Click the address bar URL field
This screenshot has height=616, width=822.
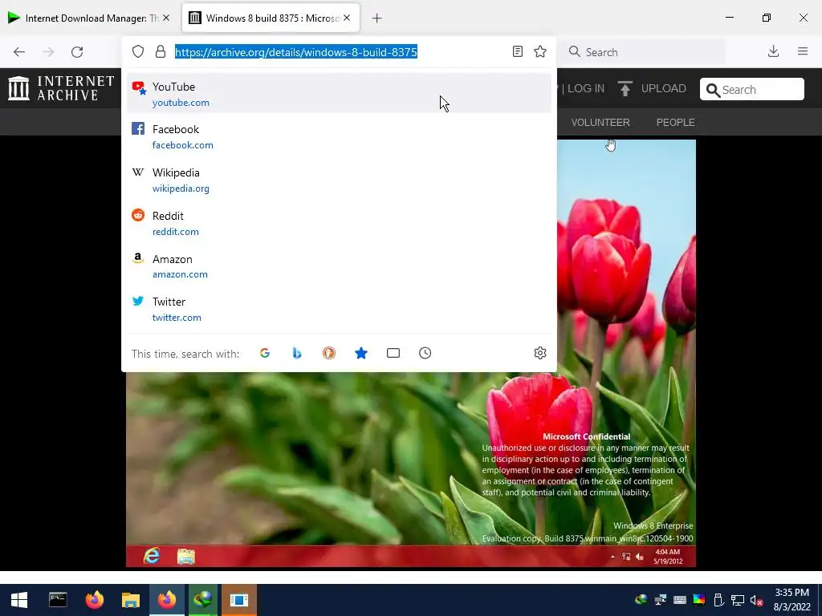[339, 52]
